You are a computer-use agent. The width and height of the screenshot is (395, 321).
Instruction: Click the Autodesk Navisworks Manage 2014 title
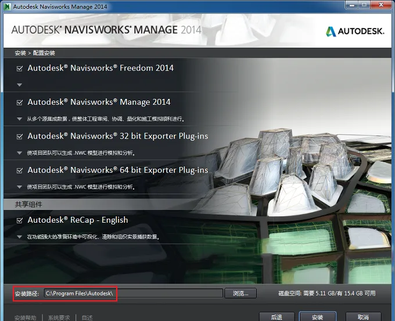pyautogui.click(x=99, y=102)
